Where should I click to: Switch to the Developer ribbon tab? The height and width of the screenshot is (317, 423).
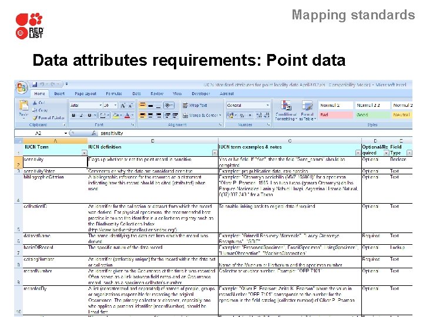[201, 93]
